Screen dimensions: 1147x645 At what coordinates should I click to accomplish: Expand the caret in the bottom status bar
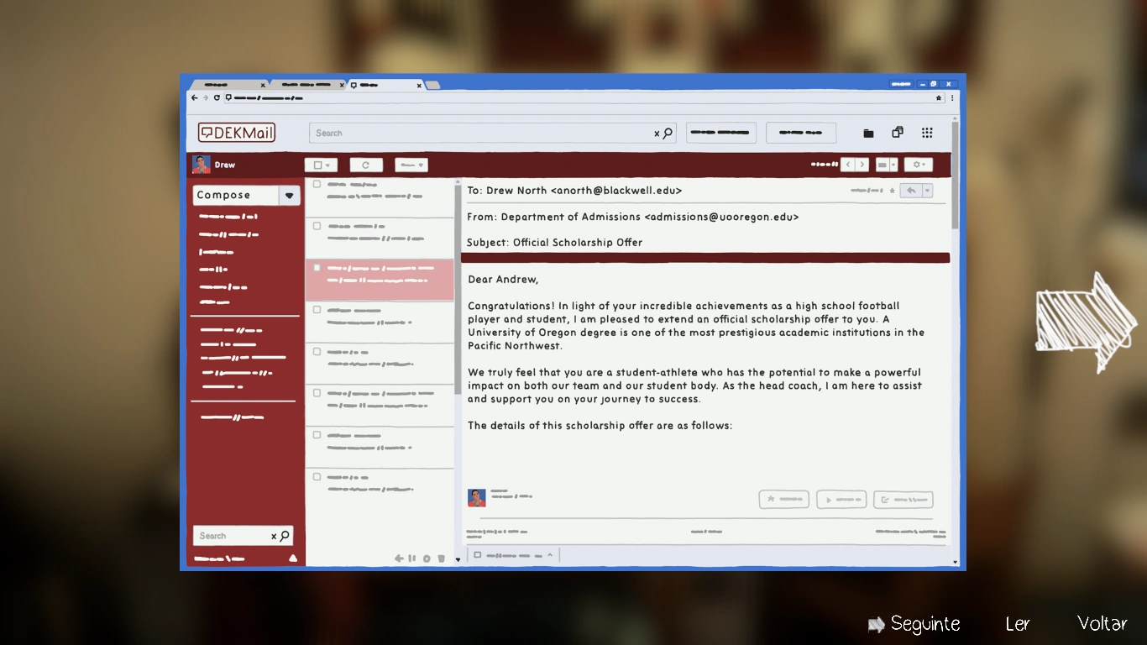click(550, 555)
